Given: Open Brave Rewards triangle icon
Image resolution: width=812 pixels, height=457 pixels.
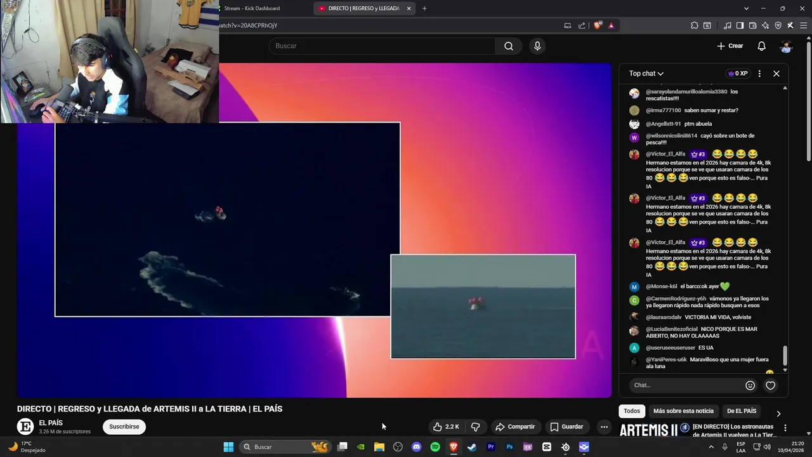Looking at the screenshot, I should click(611, 25).
